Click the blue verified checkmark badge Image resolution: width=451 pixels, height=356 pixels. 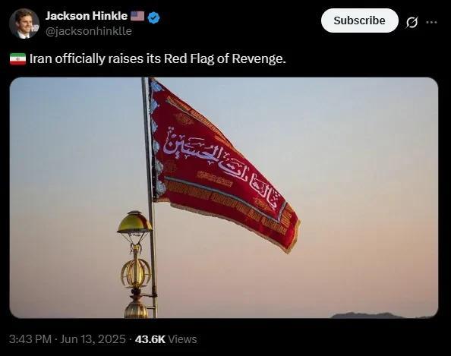coord(154,17)
